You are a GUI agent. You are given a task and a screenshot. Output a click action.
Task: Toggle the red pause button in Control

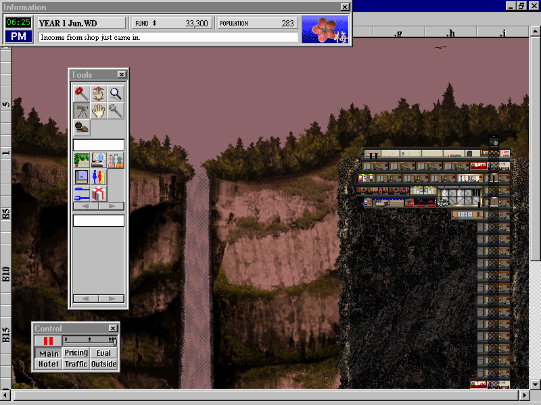[48, 341]
